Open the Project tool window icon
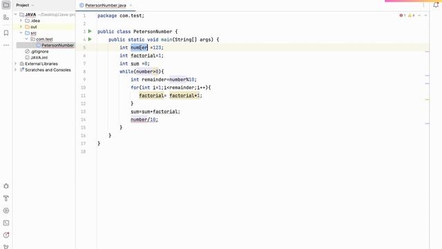The image size is (442, 249). coord(6,5)
